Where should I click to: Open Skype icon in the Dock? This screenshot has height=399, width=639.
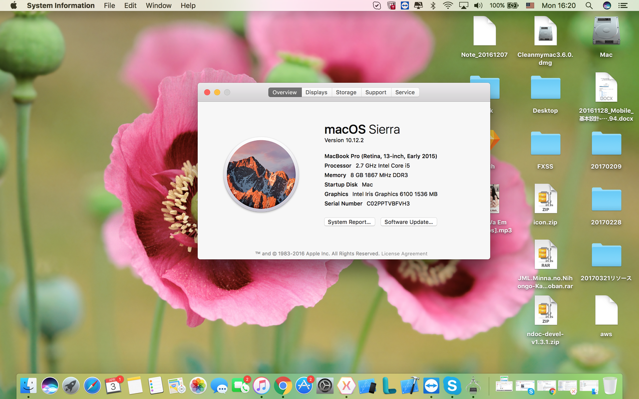click(x=452, y=385)
